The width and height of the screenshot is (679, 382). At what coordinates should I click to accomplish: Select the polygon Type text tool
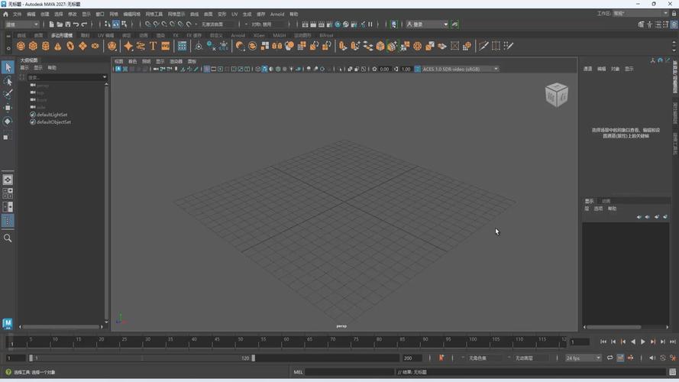point(153,46)
